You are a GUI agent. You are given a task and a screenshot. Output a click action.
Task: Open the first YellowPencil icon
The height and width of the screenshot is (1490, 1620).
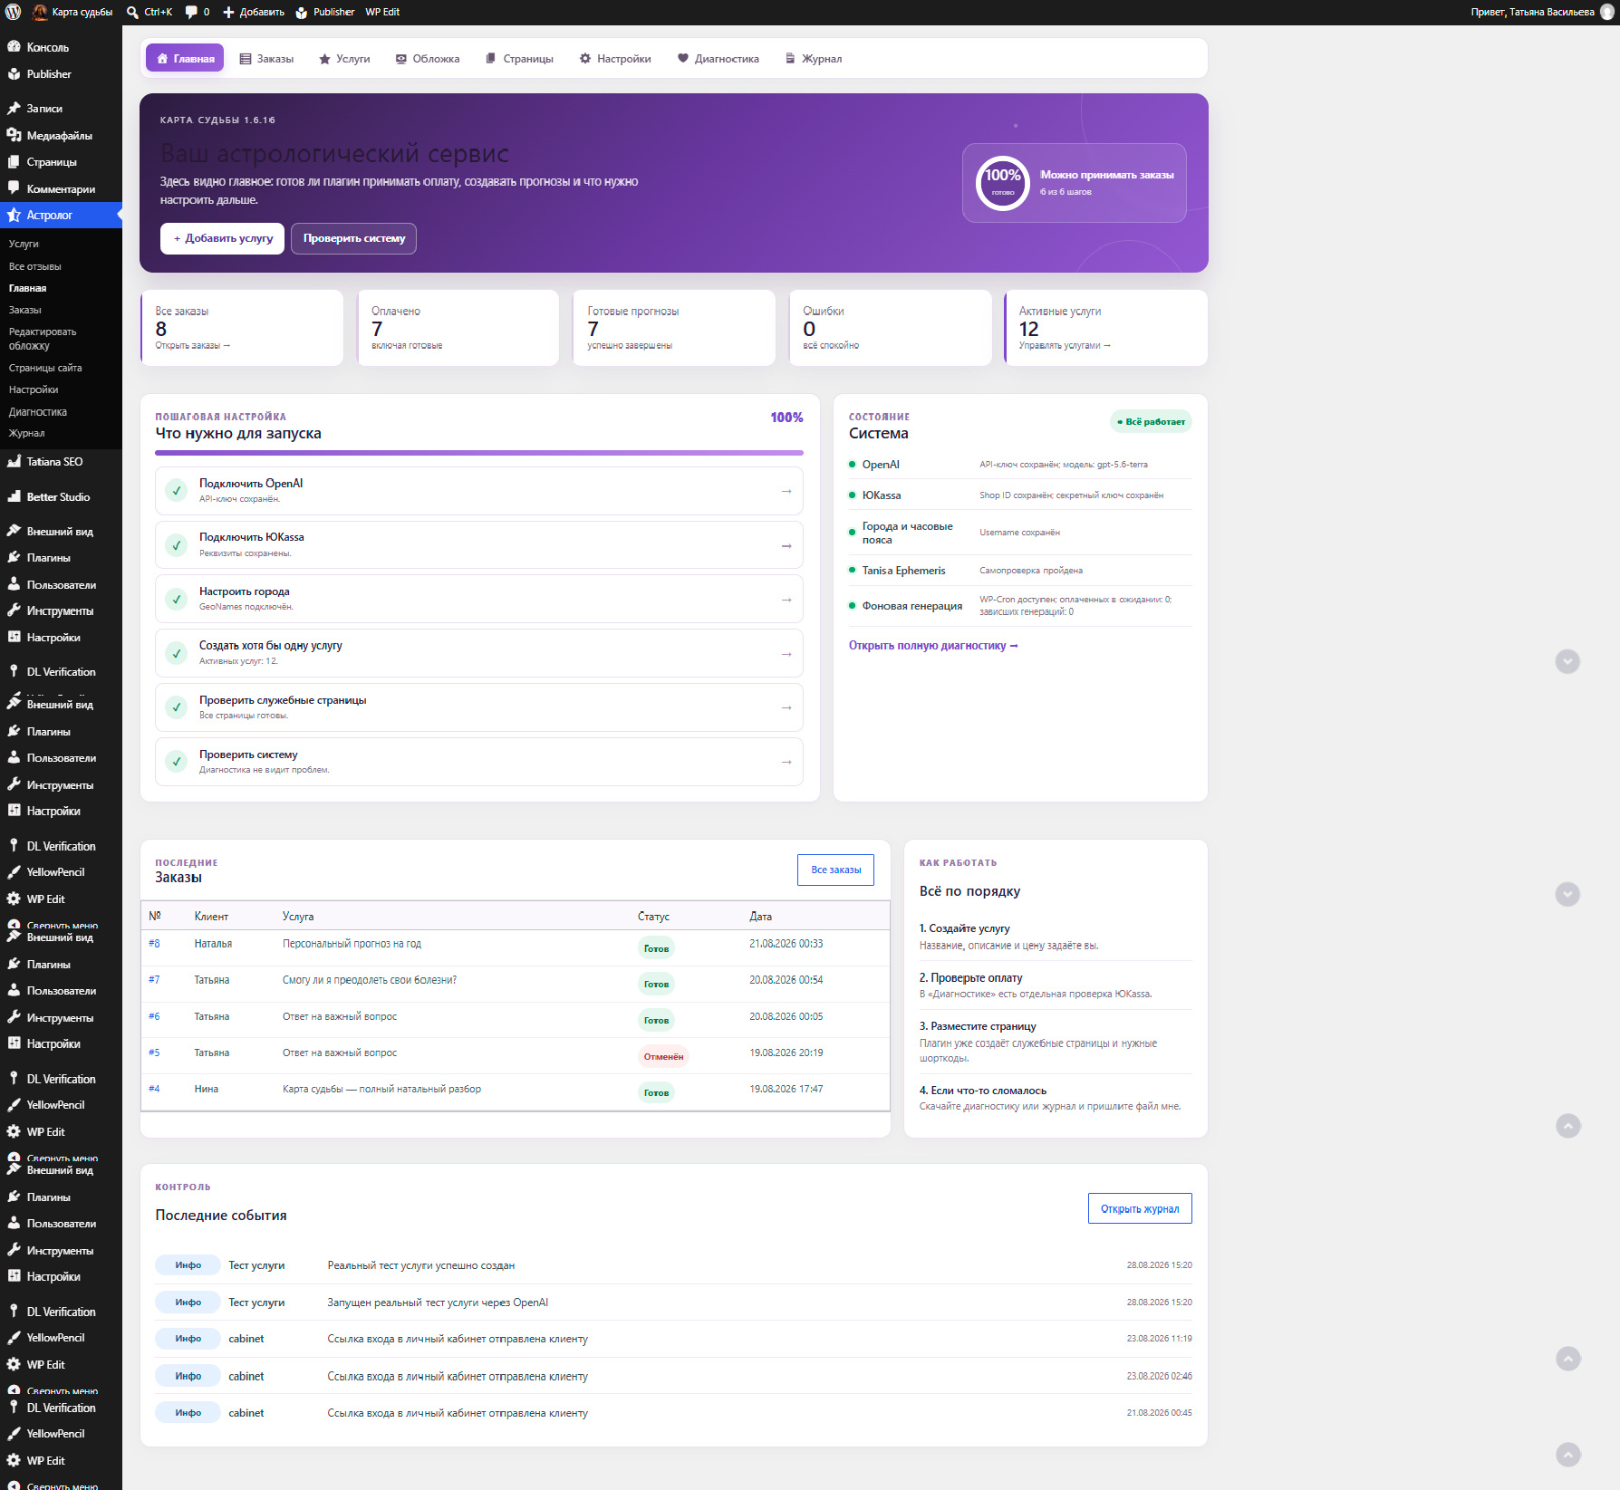(14, 871)
